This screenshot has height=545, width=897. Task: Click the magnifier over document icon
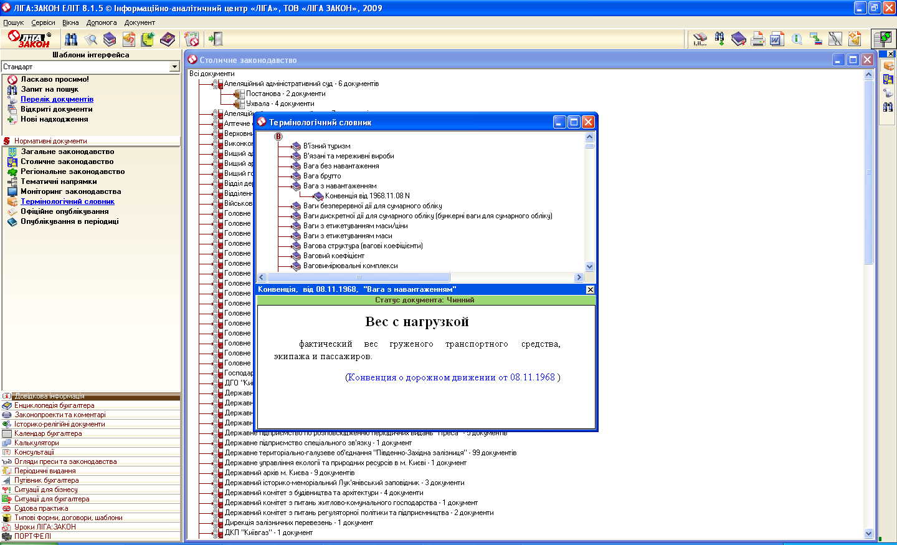[91, 39]
